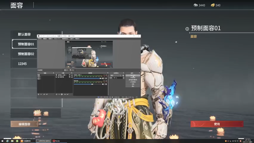Open OBS Scene Collection menu (场景集合)
Screen dimensions: 254x143
click(x=65, y=39)
